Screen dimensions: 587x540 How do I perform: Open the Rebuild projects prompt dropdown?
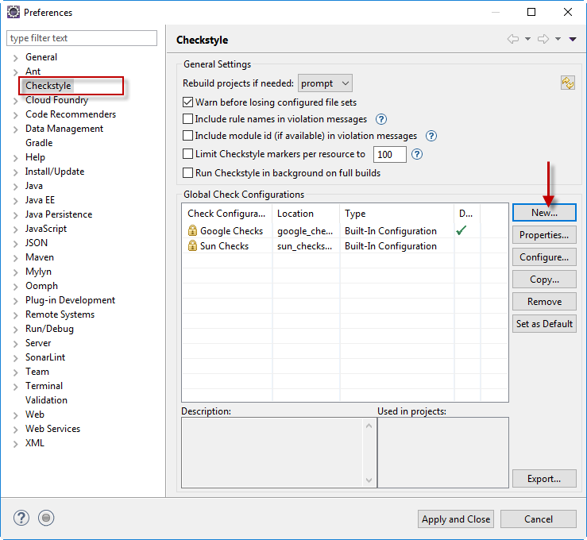coord(326,83)
